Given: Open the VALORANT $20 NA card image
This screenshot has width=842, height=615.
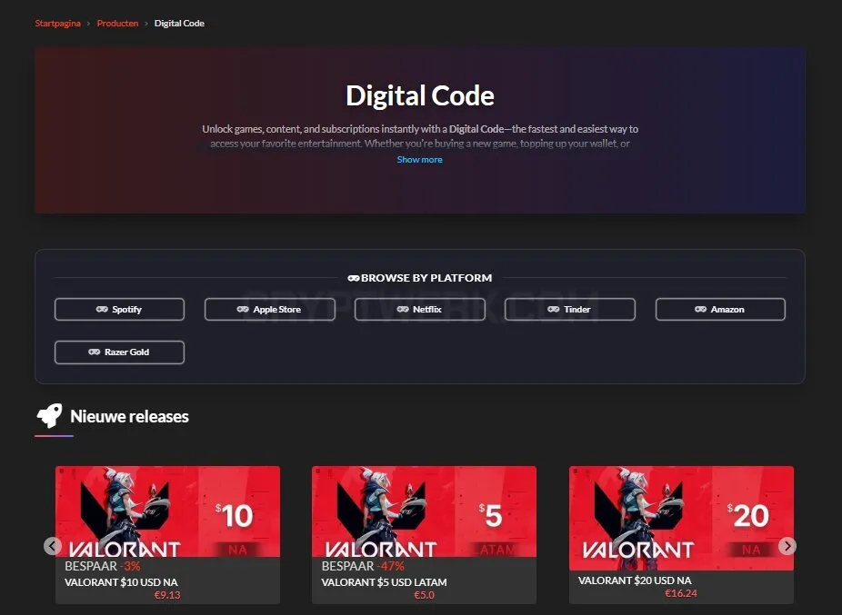Looking at the screenshot, I should coord(681,518).
